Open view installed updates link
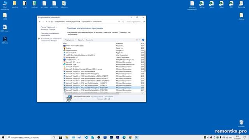Viewport: 249px width, 140px height. coord(50,35)
